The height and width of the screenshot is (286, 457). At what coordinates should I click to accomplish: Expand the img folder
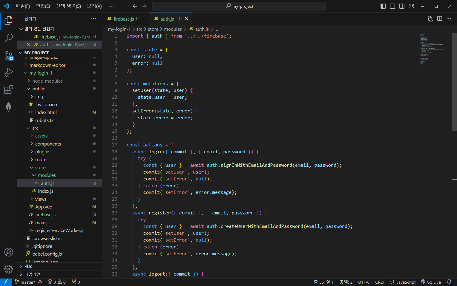pyautogui.click(x=59, y=97)
